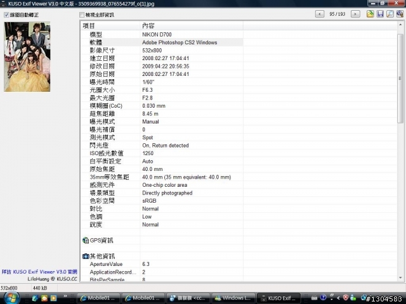Select the F6.3 aperture value
Viewport: 406px width, 304px height.
click(x=147, y=90)
